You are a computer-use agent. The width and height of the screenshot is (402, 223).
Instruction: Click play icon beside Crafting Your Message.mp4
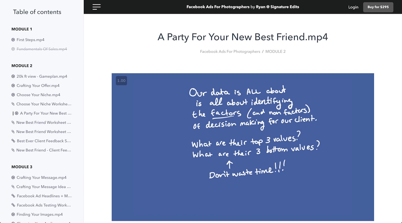pyautogui.click(x=13, y=178)
